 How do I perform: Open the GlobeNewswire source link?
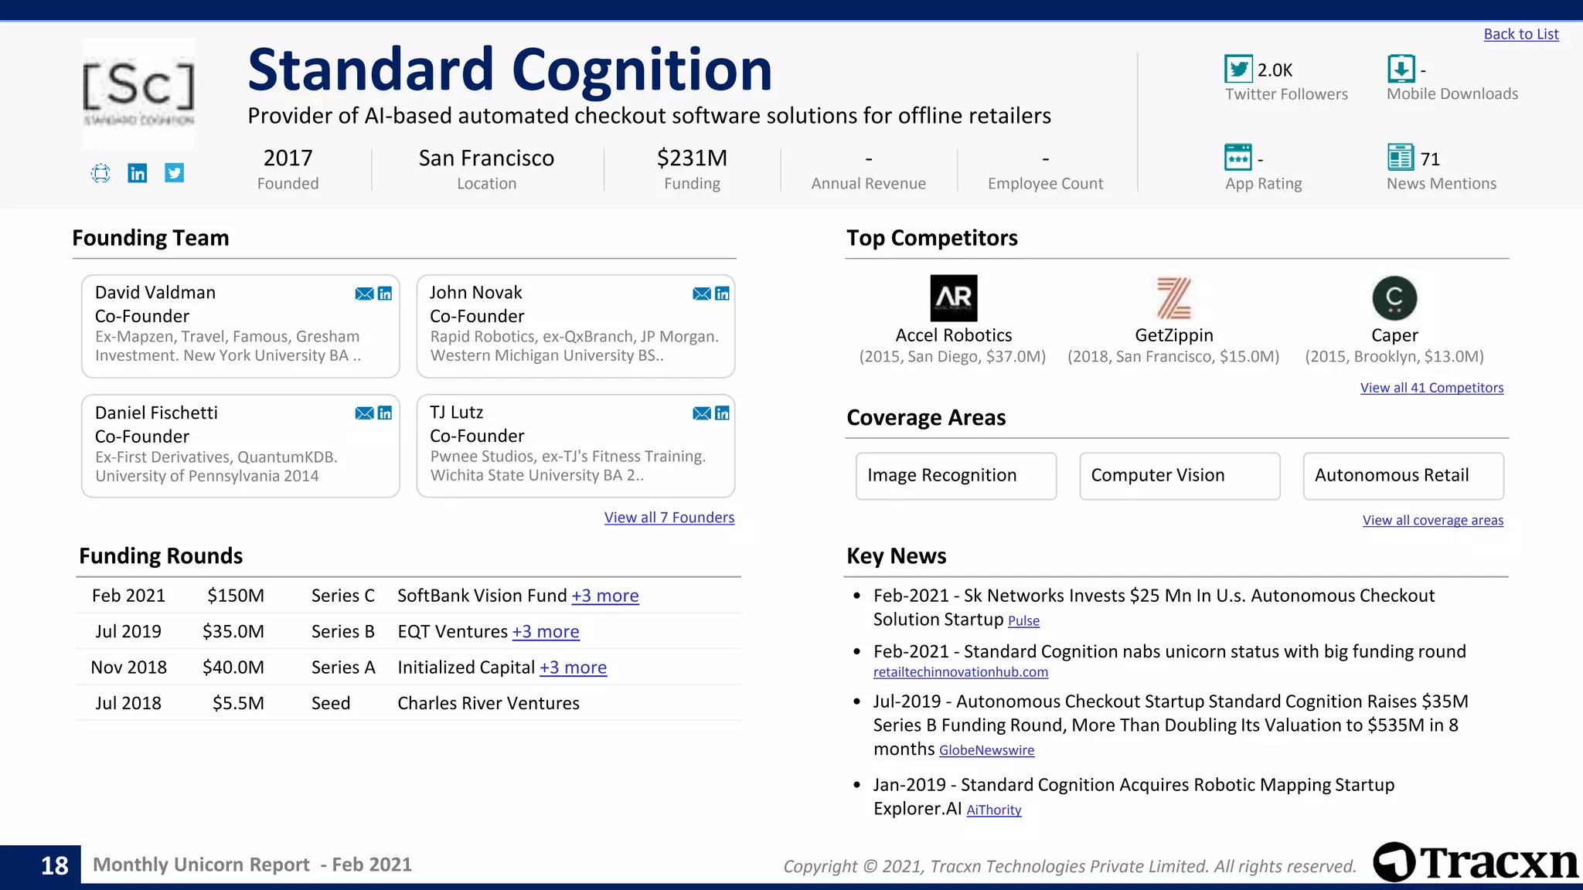pos(986,750)
